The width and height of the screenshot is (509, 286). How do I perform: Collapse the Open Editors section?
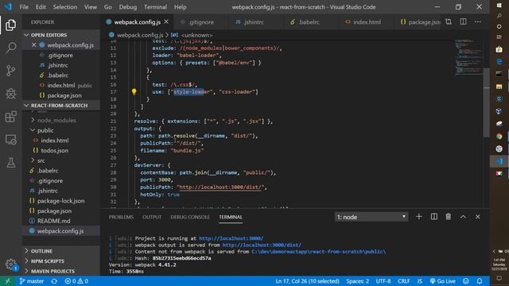[61, 35]
